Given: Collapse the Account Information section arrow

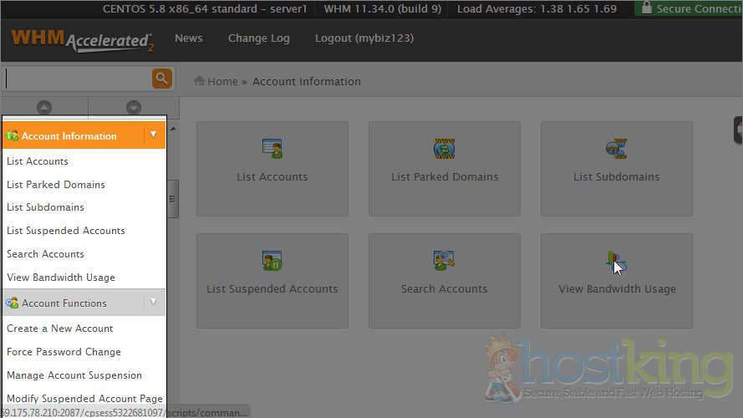Looking at the screenshot, I should pos(153,135).
